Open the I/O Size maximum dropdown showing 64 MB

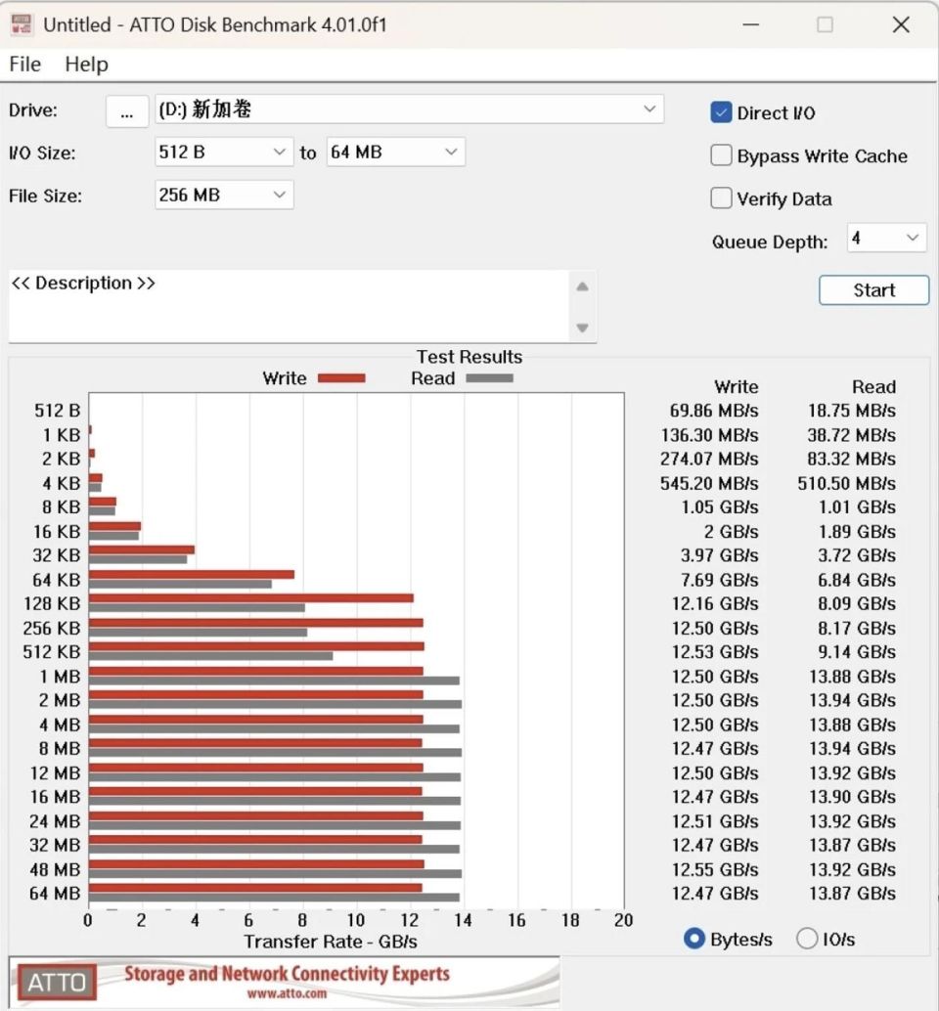395,153
